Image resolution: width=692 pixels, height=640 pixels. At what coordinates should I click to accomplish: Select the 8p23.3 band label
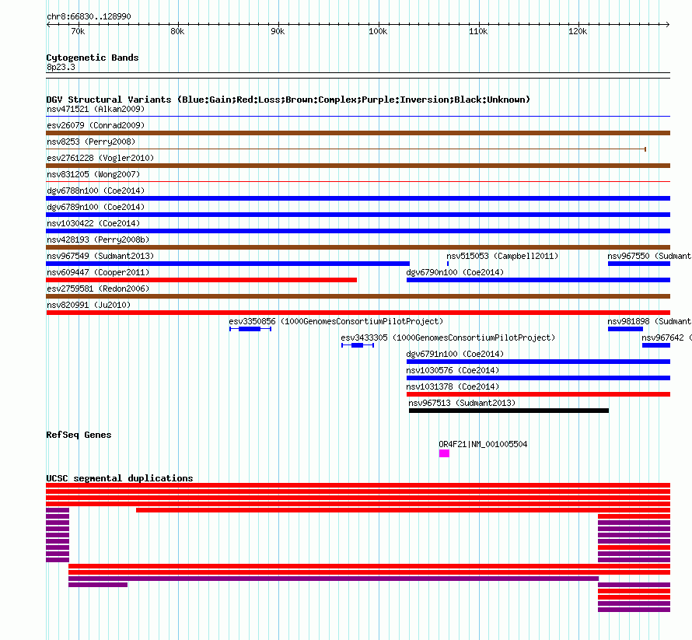(x=61, y=67)
